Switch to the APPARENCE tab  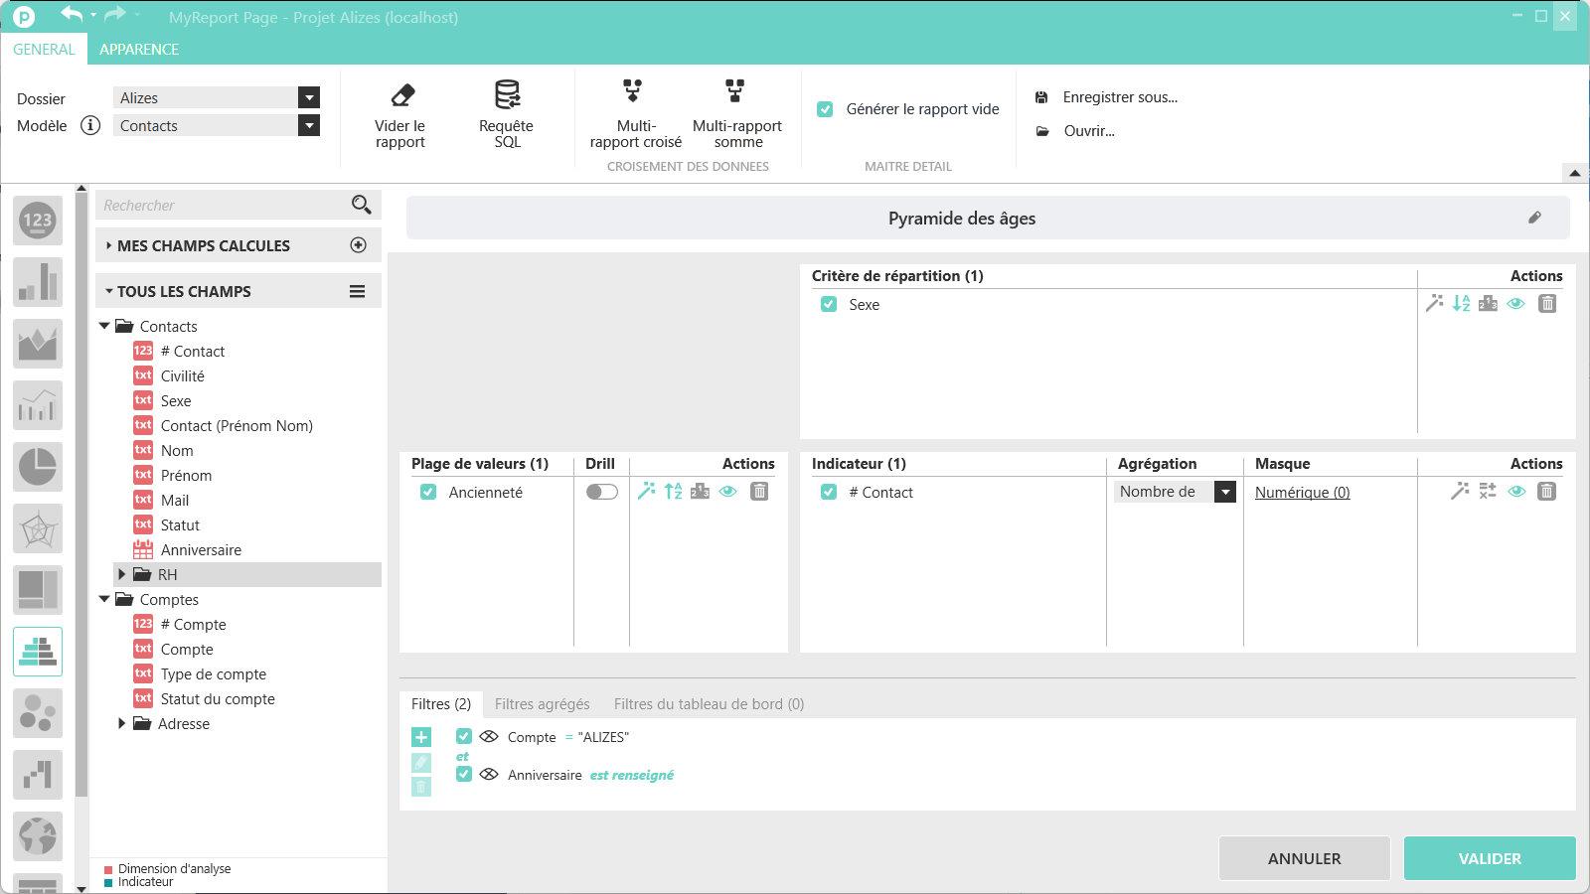coord(139,50)
